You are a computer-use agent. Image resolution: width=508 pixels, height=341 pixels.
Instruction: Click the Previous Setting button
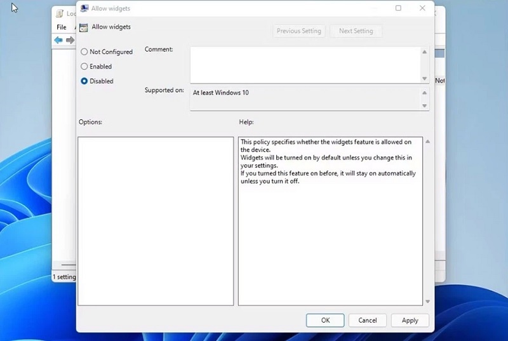pos(298,31)
